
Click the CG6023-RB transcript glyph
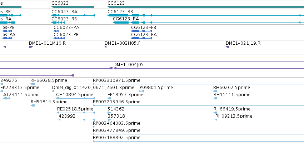coord(58,23)
